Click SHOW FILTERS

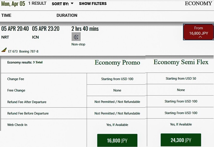pos(93,4)
